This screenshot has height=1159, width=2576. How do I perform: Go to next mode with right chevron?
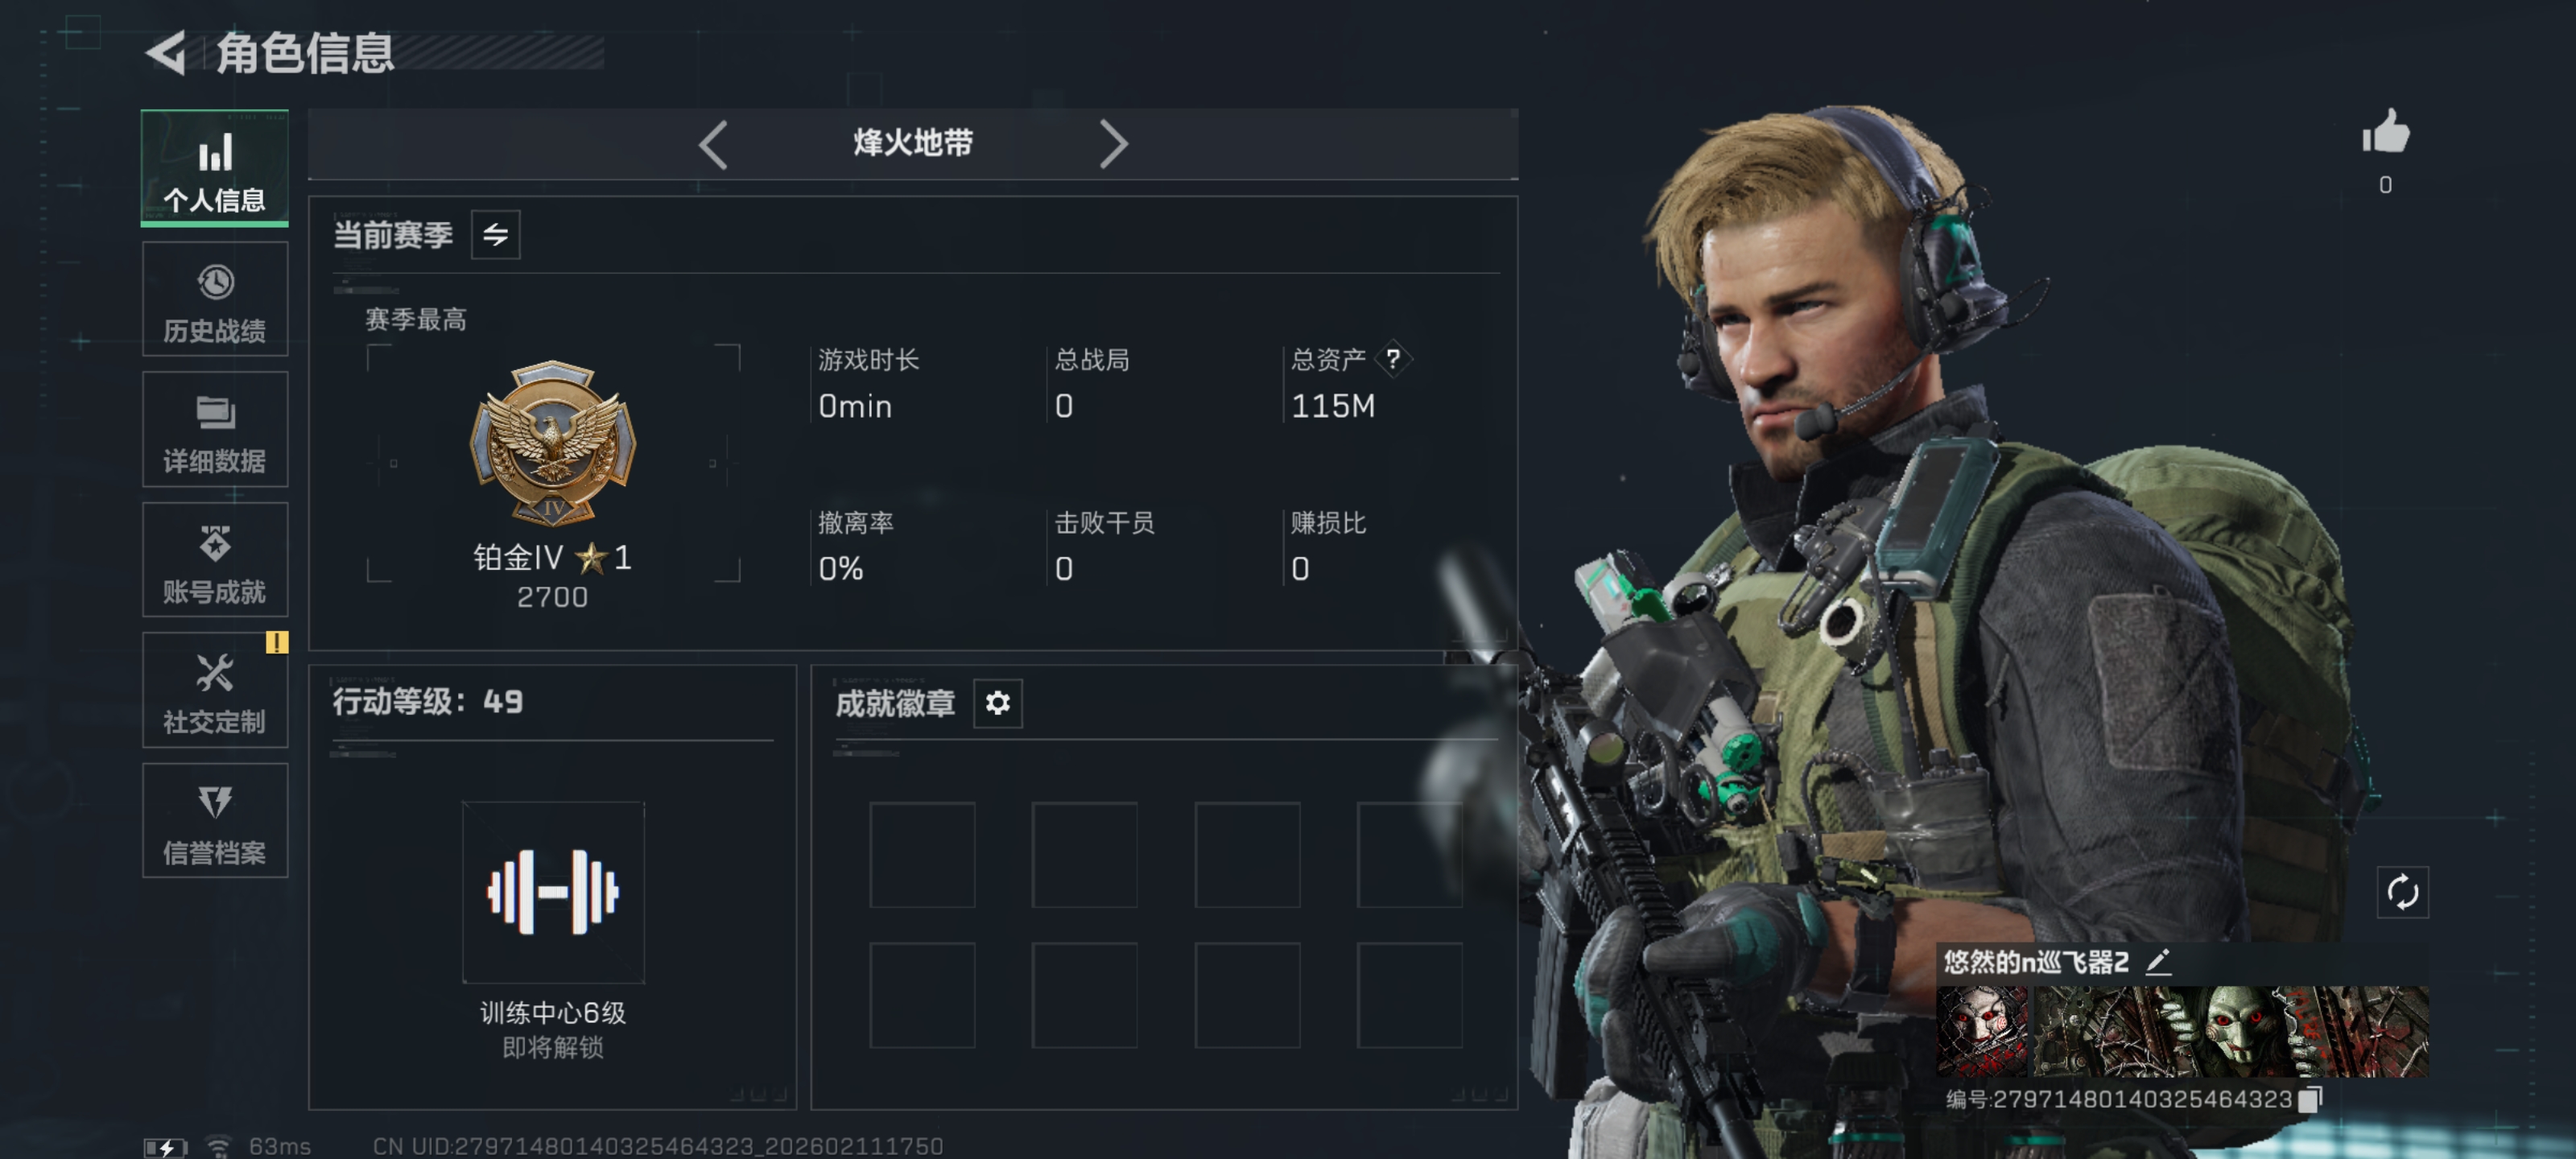click(x=1113, y=144)
